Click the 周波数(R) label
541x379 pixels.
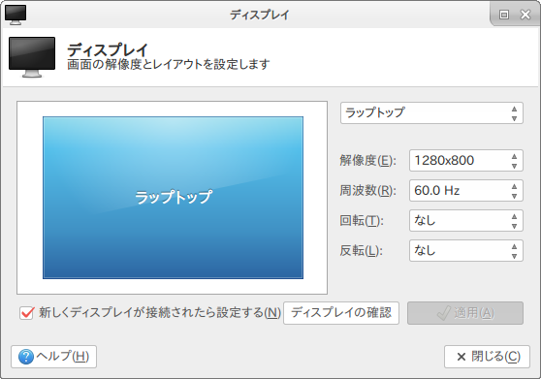coord(367,191)
